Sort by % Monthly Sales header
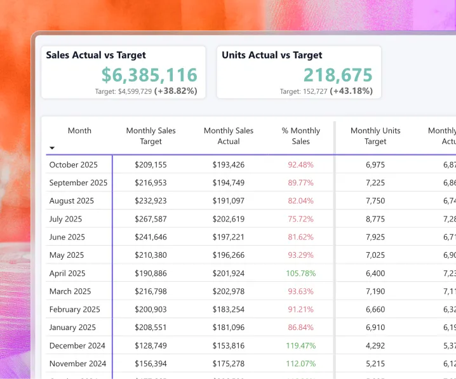This screenshot has width=456, height=379. (x=300, y=136)
